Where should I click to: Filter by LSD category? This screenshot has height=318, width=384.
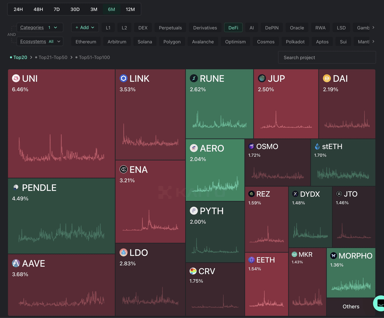coord(341,28)
